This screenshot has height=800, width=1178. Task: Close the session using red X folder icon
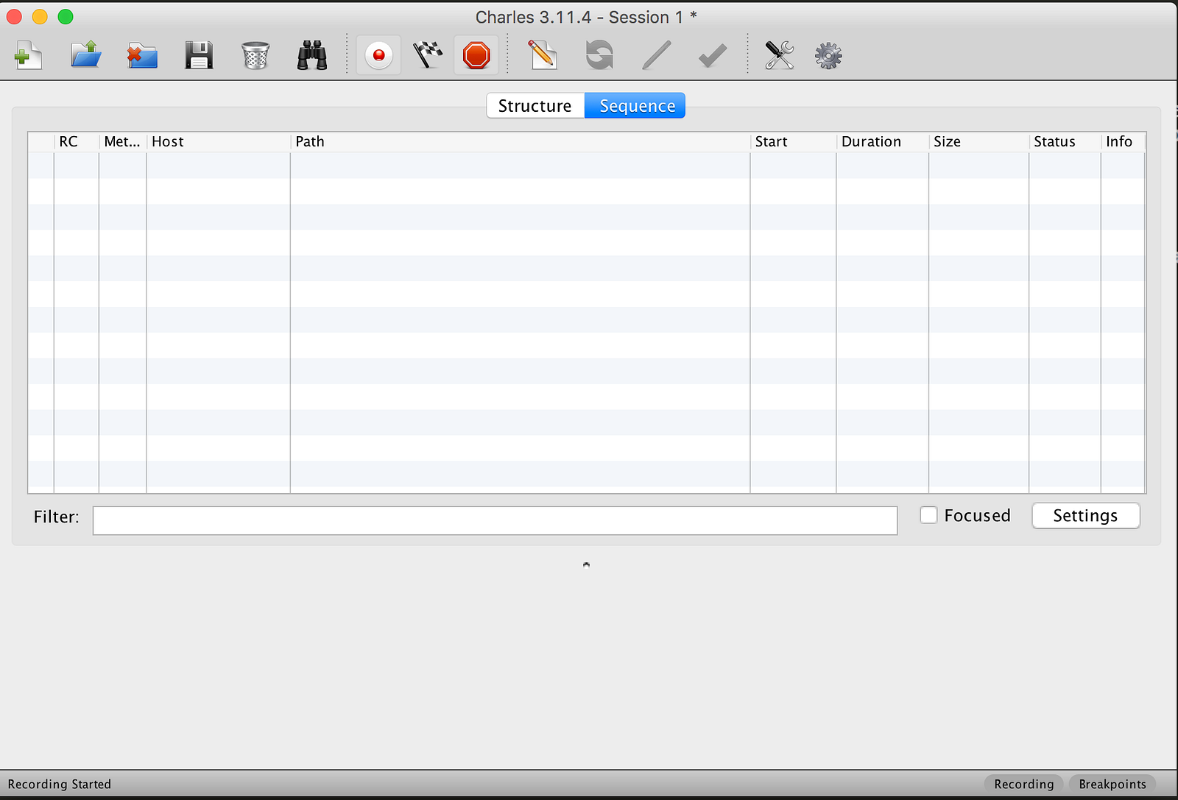tap(142, 55)
